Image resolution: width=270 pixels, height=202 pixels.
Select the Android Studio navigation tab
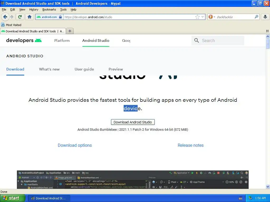point(96,41)
